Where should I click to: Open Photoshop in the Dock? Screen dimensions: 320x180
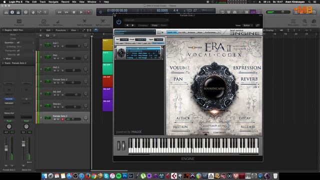coord(124,175)
